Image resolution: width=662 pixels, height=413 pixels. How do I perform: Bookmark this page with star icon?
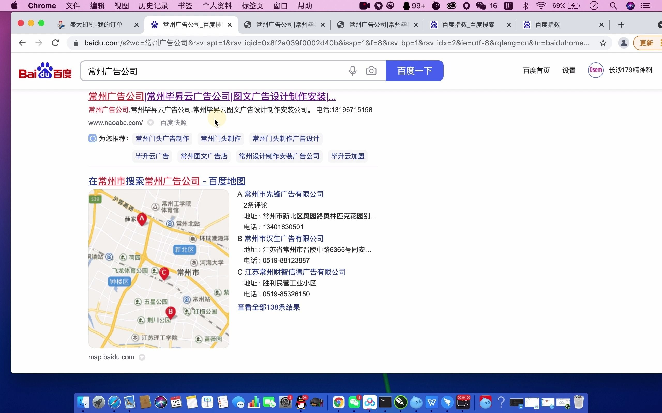(603, 43)
